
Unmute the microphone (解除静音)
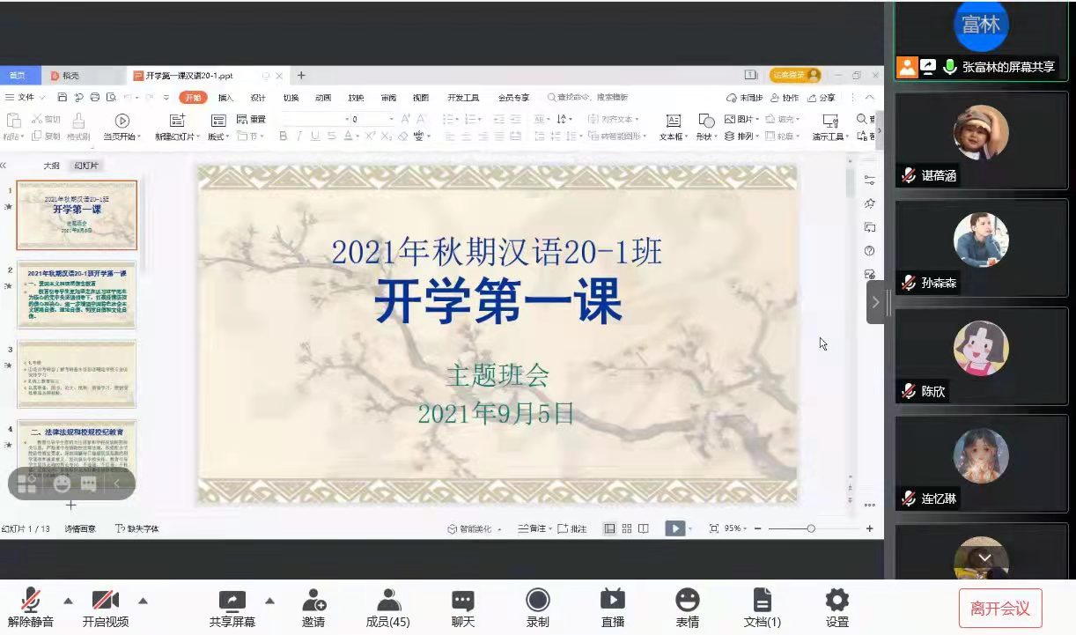click(x=31, y=602)
